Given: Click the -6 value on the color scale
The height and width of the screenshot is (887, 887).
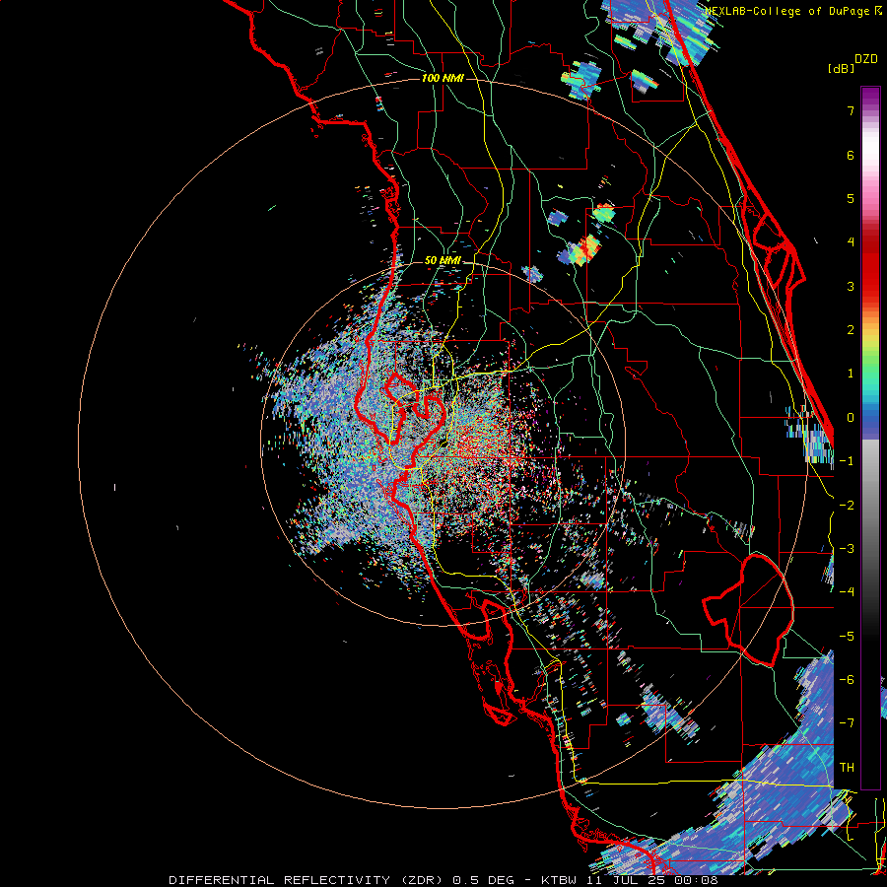Looking at the screenshot, I should click(847, 680).
